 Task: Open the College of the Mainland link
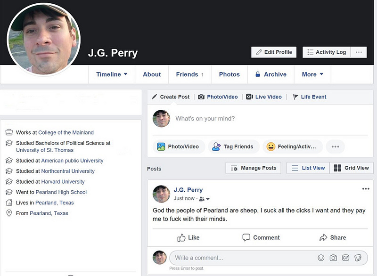(x=66, y=132)
